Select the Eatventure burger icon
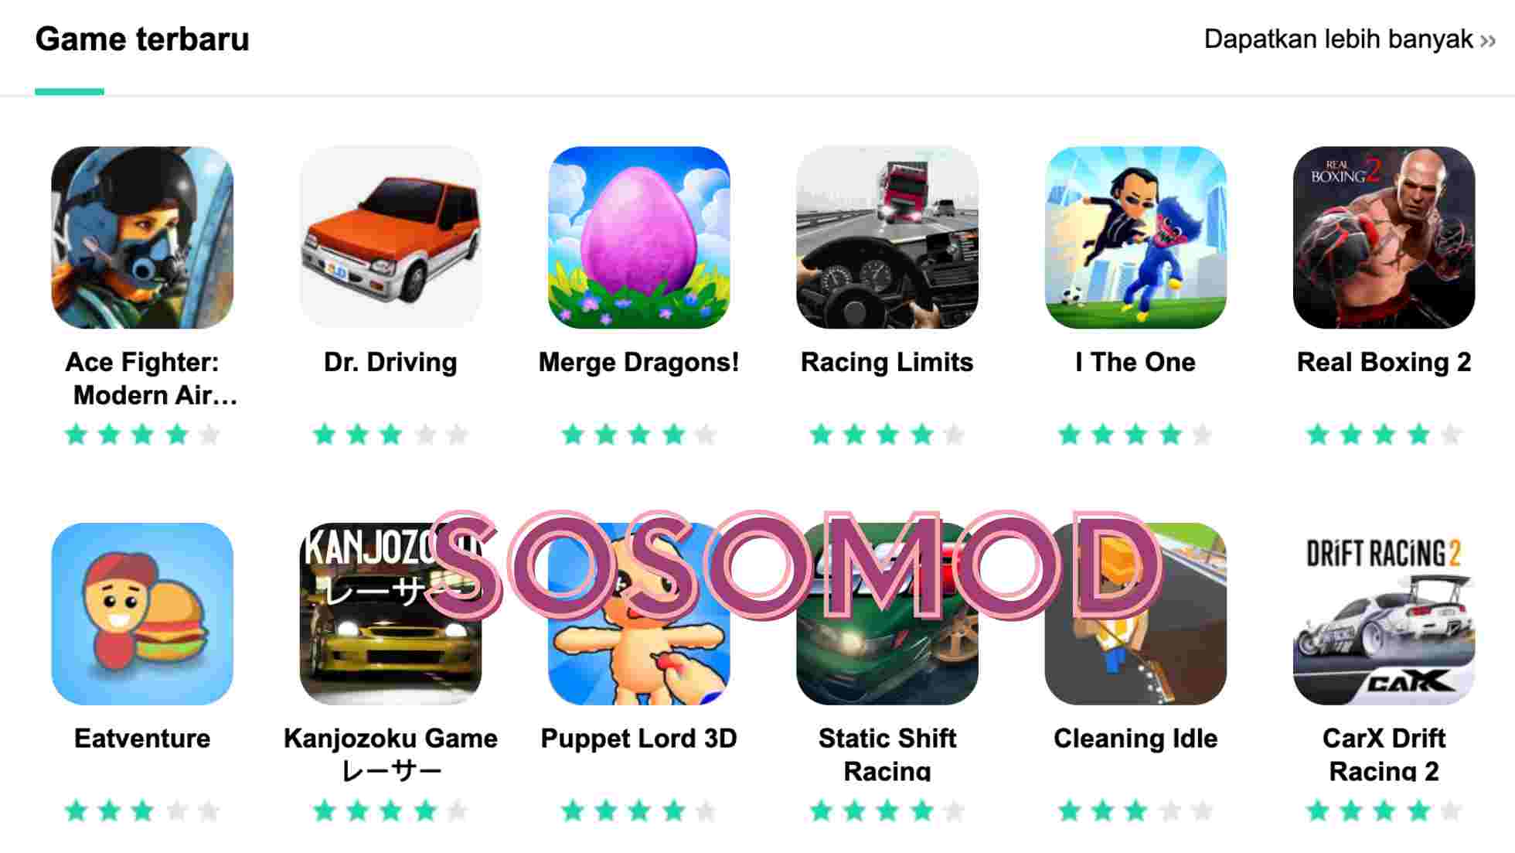The width and height of the screenshot is (1515, 853). click(x=142, y=614)
